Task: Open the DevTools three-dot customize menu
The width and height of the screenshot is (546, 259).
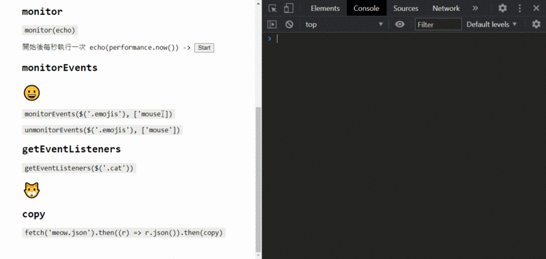Action: [x=519, y=8]
